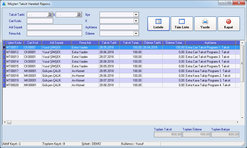This screenshot has width=247, height=148.
Task: Click the Listele button
Action: pyautogui.click(x=158, y=24)
